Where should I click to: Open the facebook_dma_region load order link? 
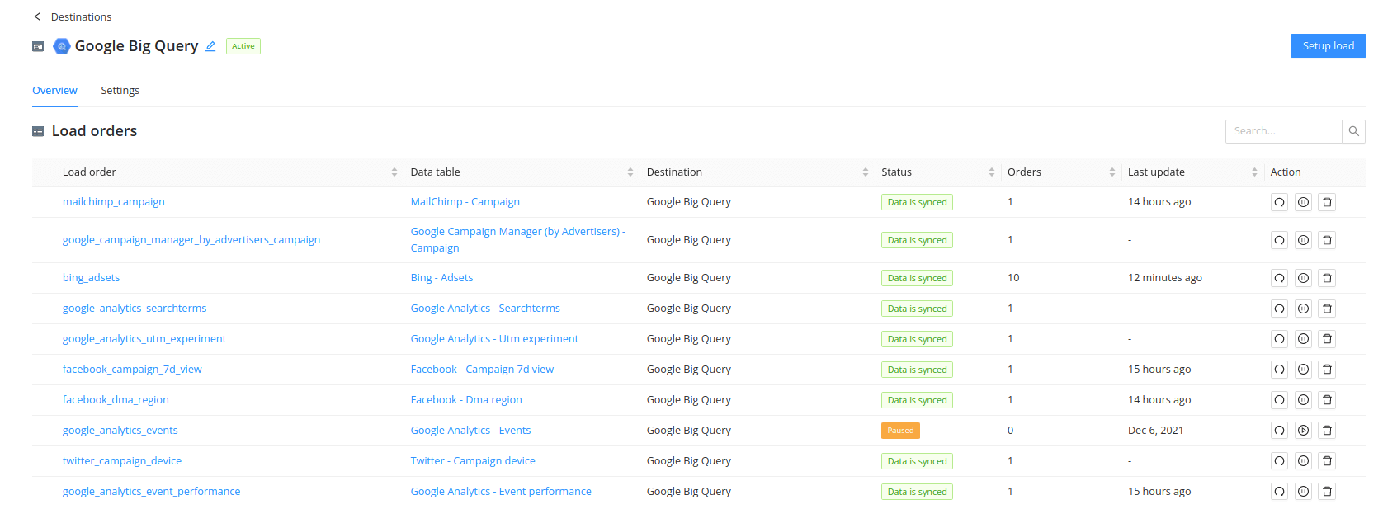[116, 400]
